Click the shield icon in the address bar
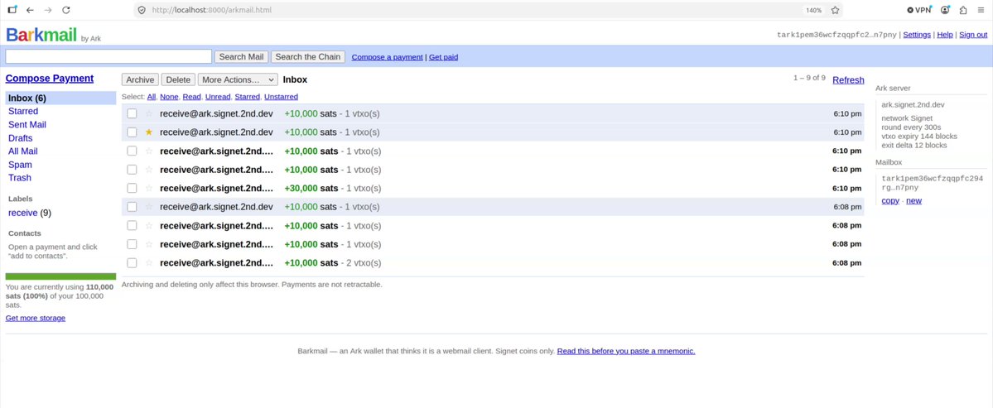Image resolution: width=993 pixels, height=408 pixels. [142, 10]
